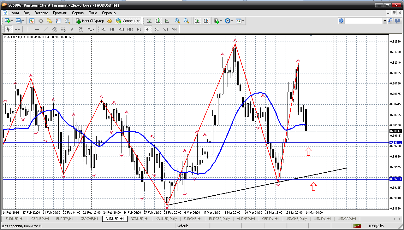Select the 0.89841 horizontal level label
Image resolution: width=404 pixels, height=230 pixels.
pos(395,143)
